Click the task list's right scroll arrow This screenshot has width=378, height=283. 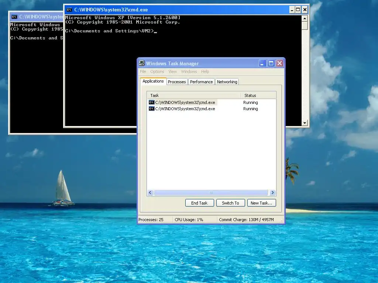(273, 192)
